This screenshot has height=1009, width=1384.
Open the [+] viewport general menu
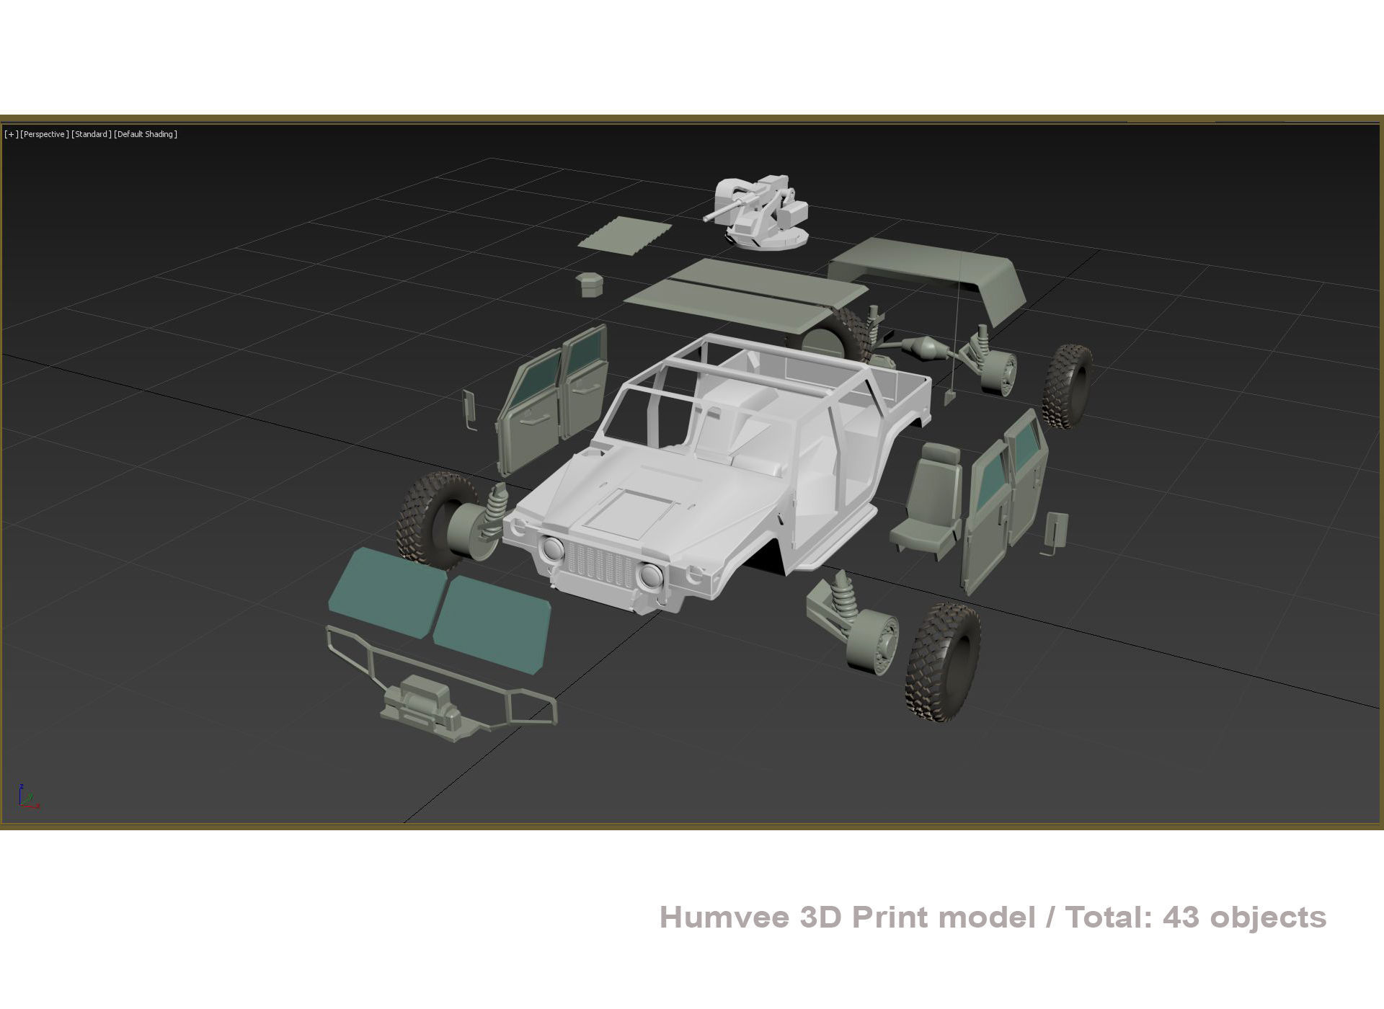11,134
